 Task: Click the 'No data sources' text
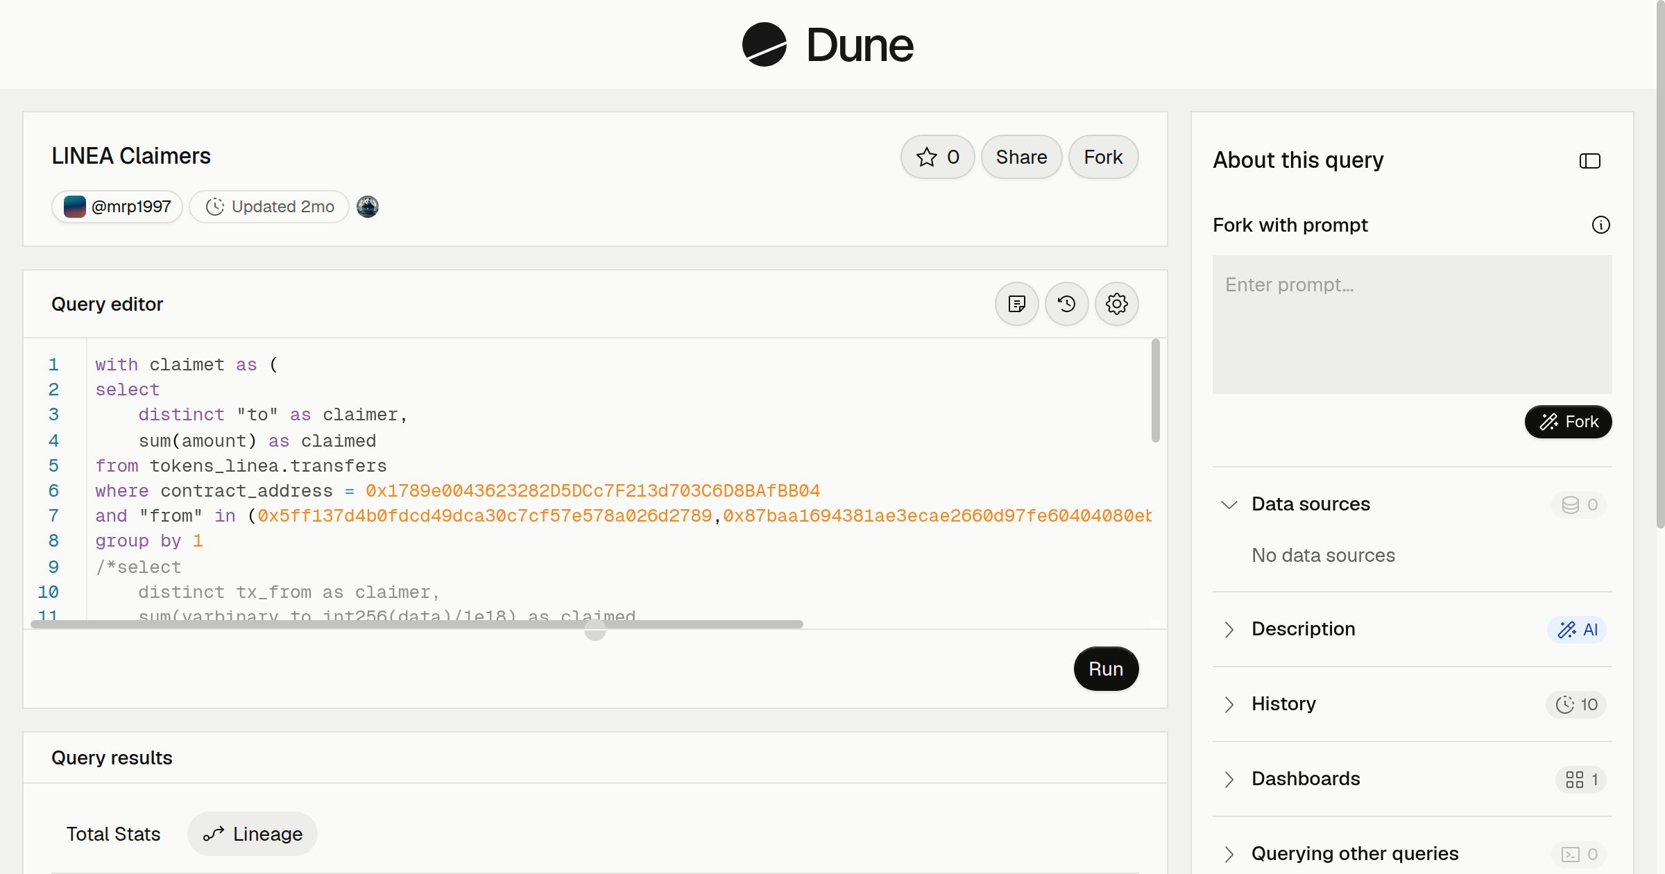1323,555
